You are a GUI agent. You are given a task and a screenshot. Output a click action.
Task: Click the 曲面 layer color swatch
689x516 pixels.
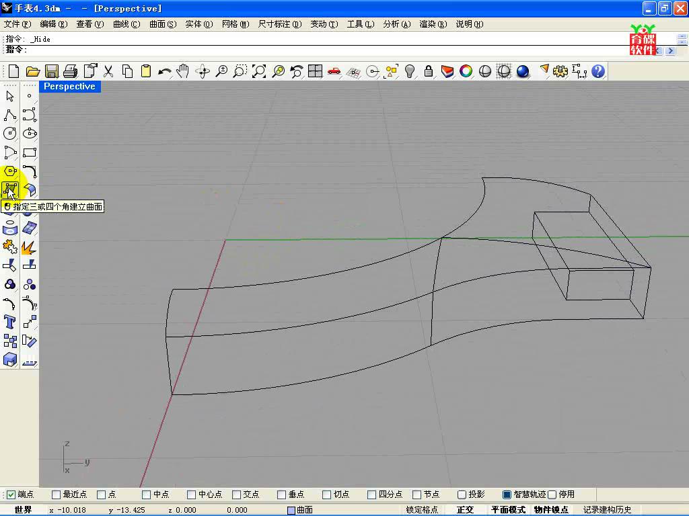click(x=291, y=511)
